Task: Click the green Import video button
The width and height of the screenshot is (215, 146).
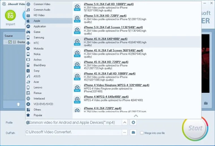Action: pyautogui.click(x=10, y=15)
